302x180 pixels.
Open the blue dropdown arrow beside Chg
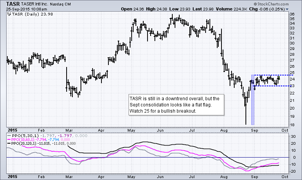pos(287,9)
